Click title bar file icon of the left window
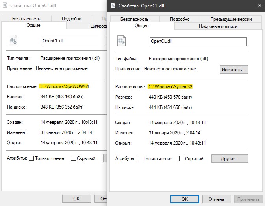 5,5
